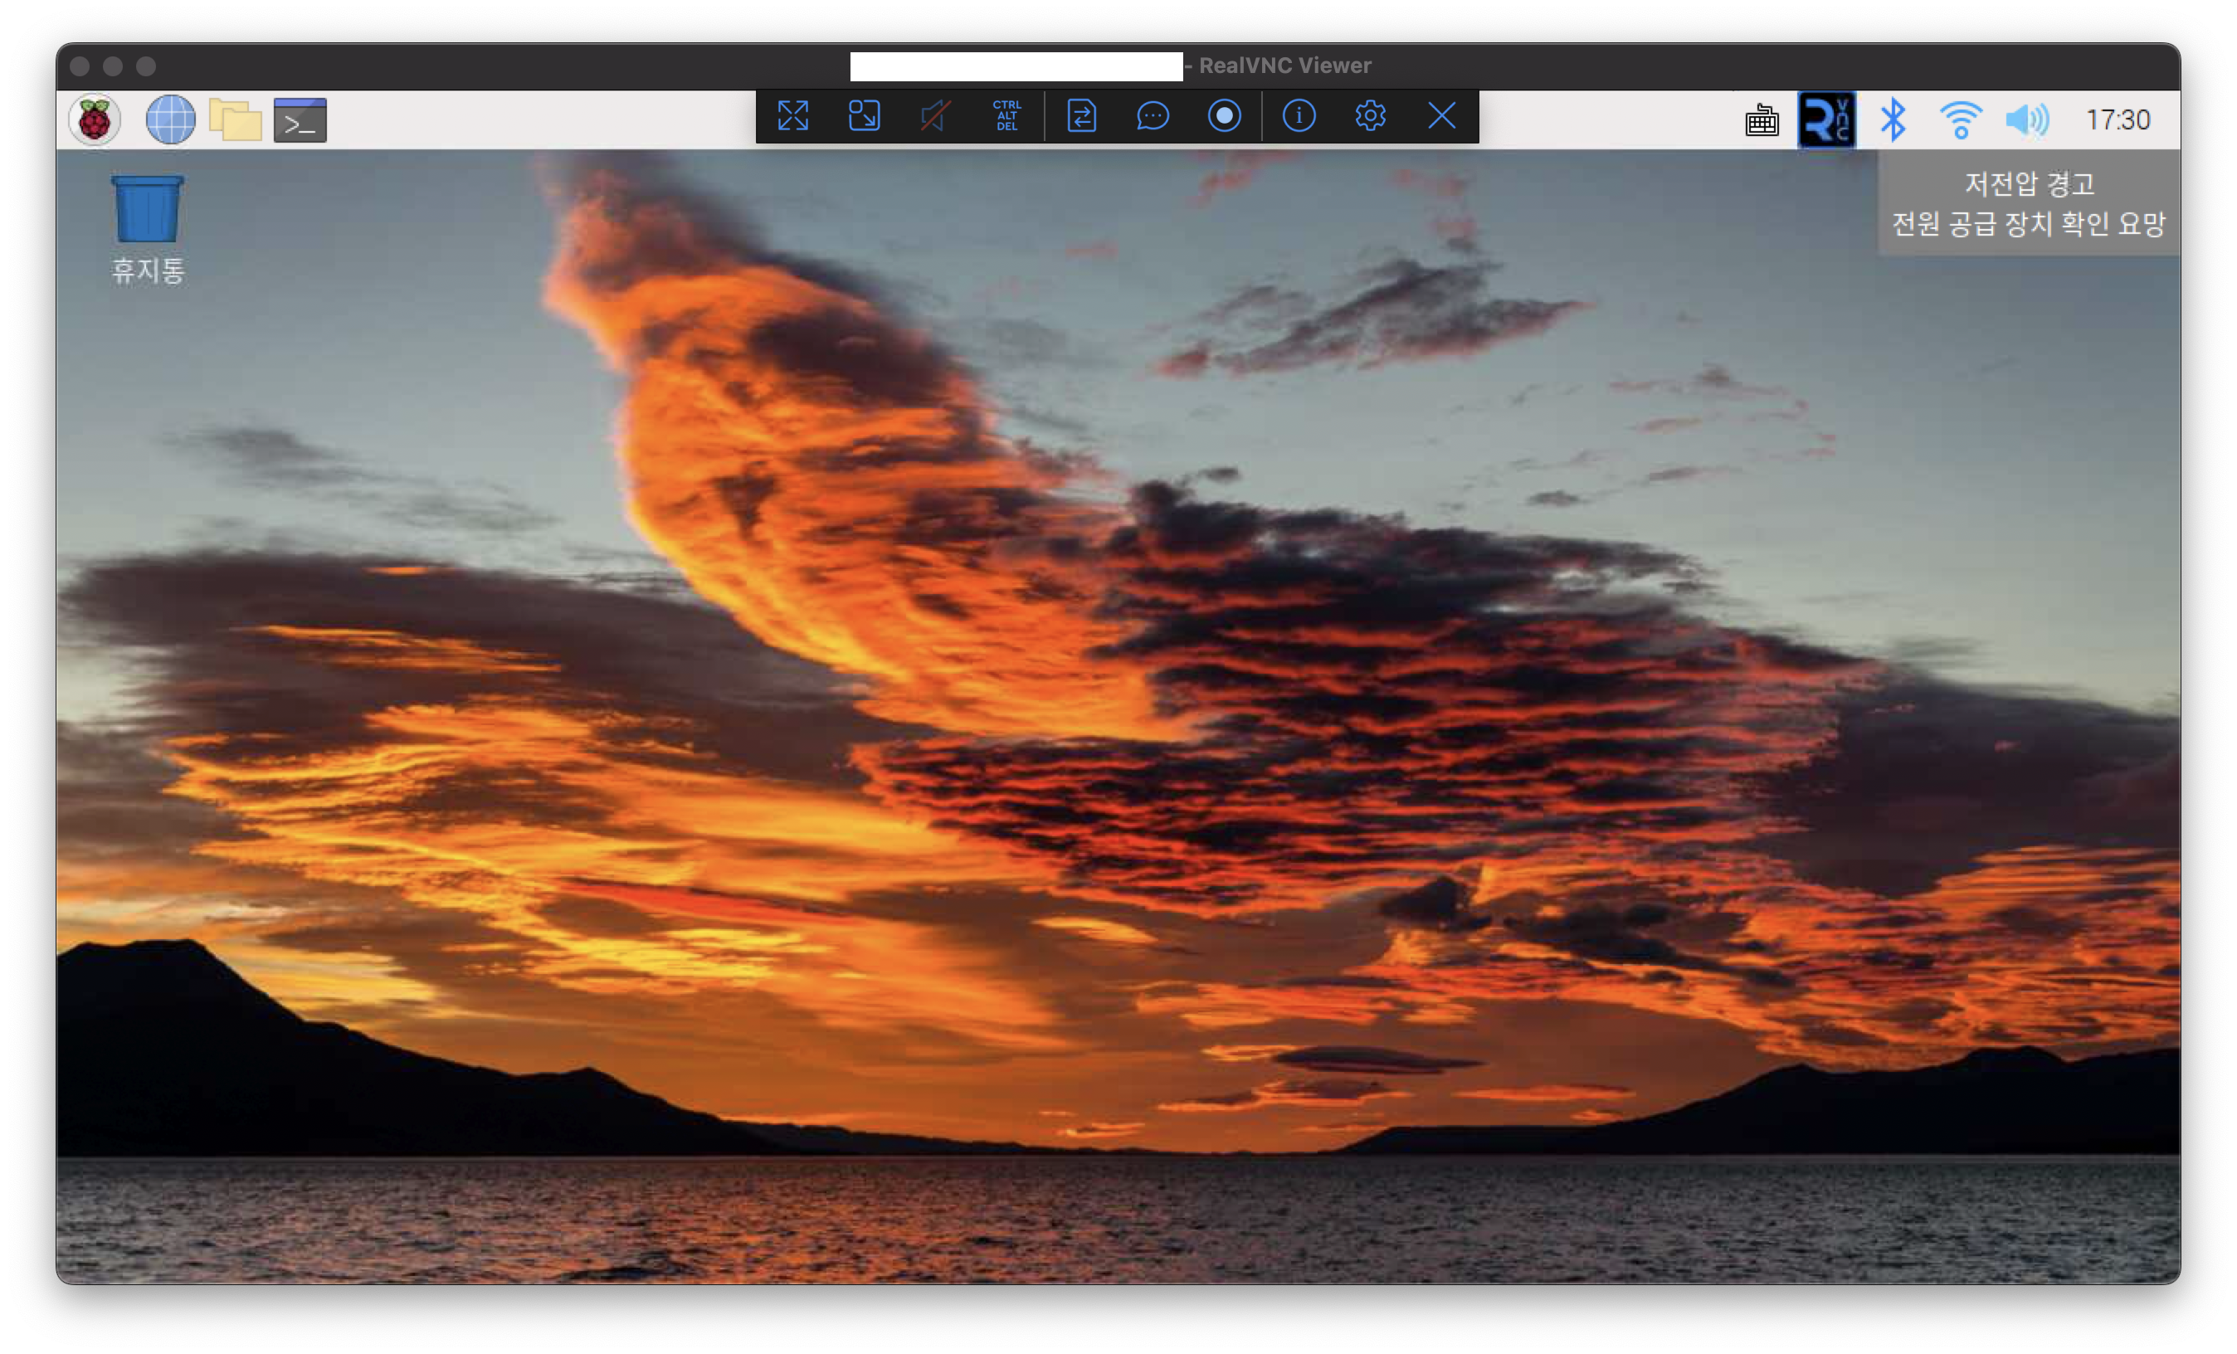
Task: Select the 휴지통 trash desktop icon
Action: click(x=148, y=211)
